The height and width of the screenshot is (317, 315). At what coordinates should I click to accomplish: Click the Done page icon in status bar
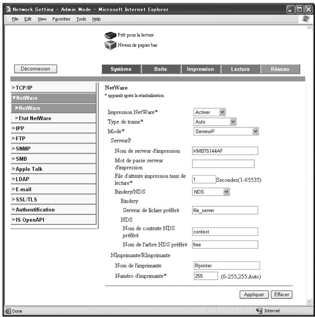pyautogui.click(x=8, y=311)
